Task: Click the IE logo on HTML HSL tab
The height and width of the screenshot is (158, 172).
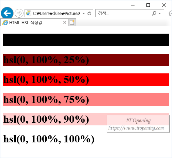Action: coord(5,22)
